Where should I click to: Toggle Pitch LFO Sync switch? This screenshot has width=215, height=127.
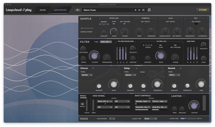(114, 24)
